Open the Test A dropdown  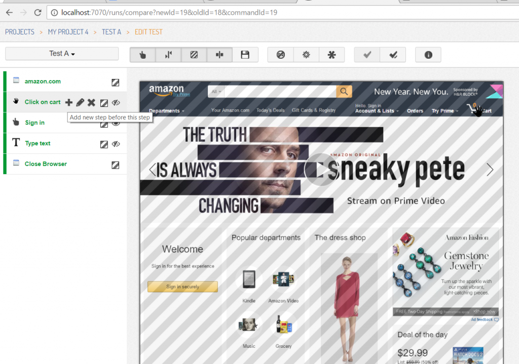(62, 54)
